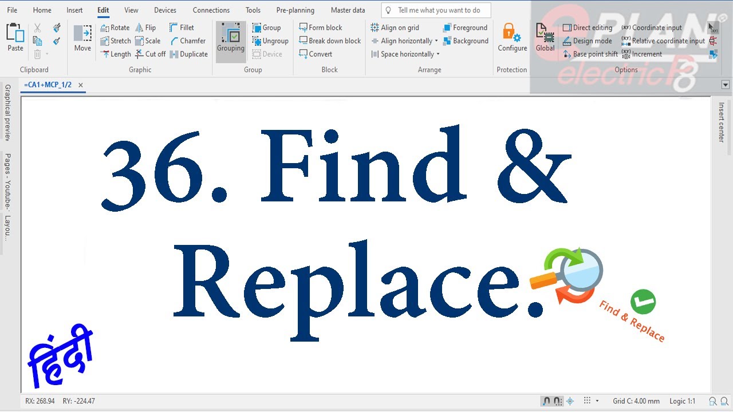The image size is (733, 412).
Task: Select the Scale tool
Action: pyautogui.click(x=148, y=41)
